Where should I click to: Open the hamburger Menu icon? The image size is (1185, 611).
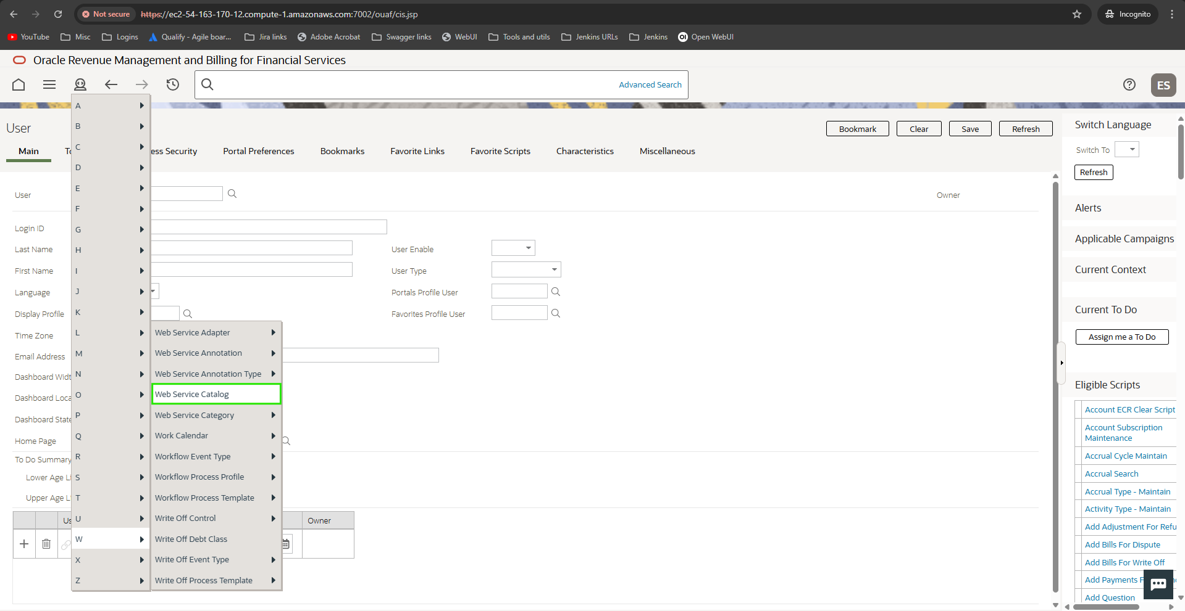49,84
